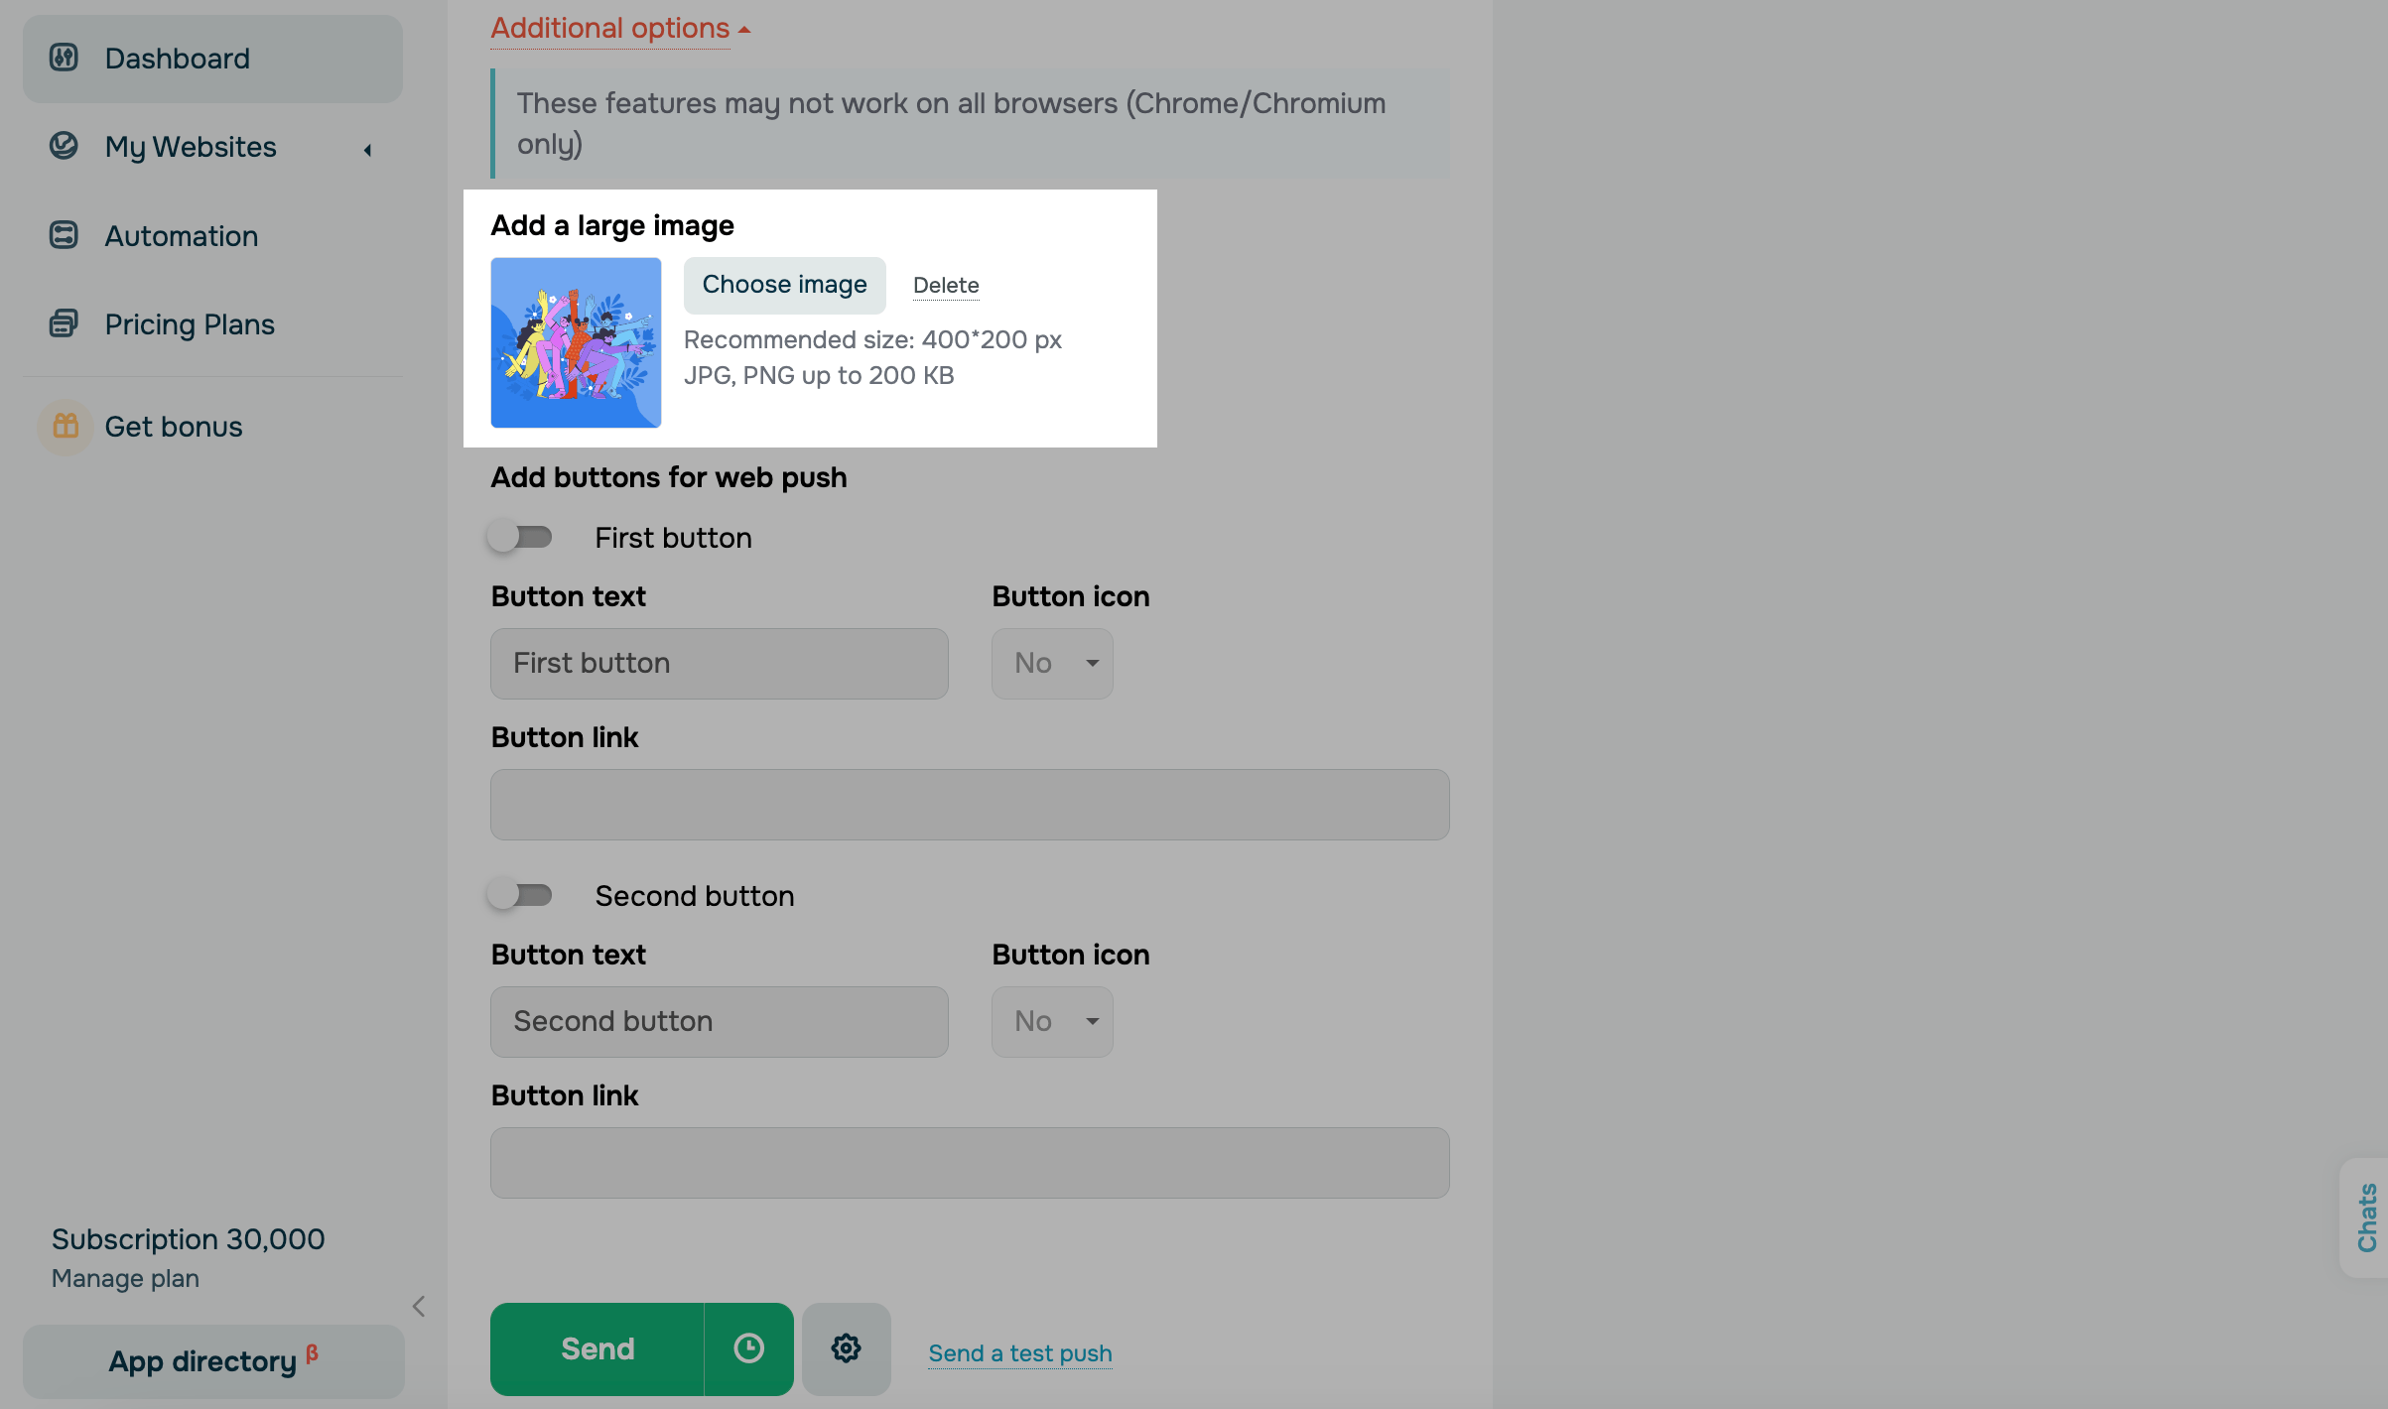Open the App directory menu item

(x=212, y=1360)
